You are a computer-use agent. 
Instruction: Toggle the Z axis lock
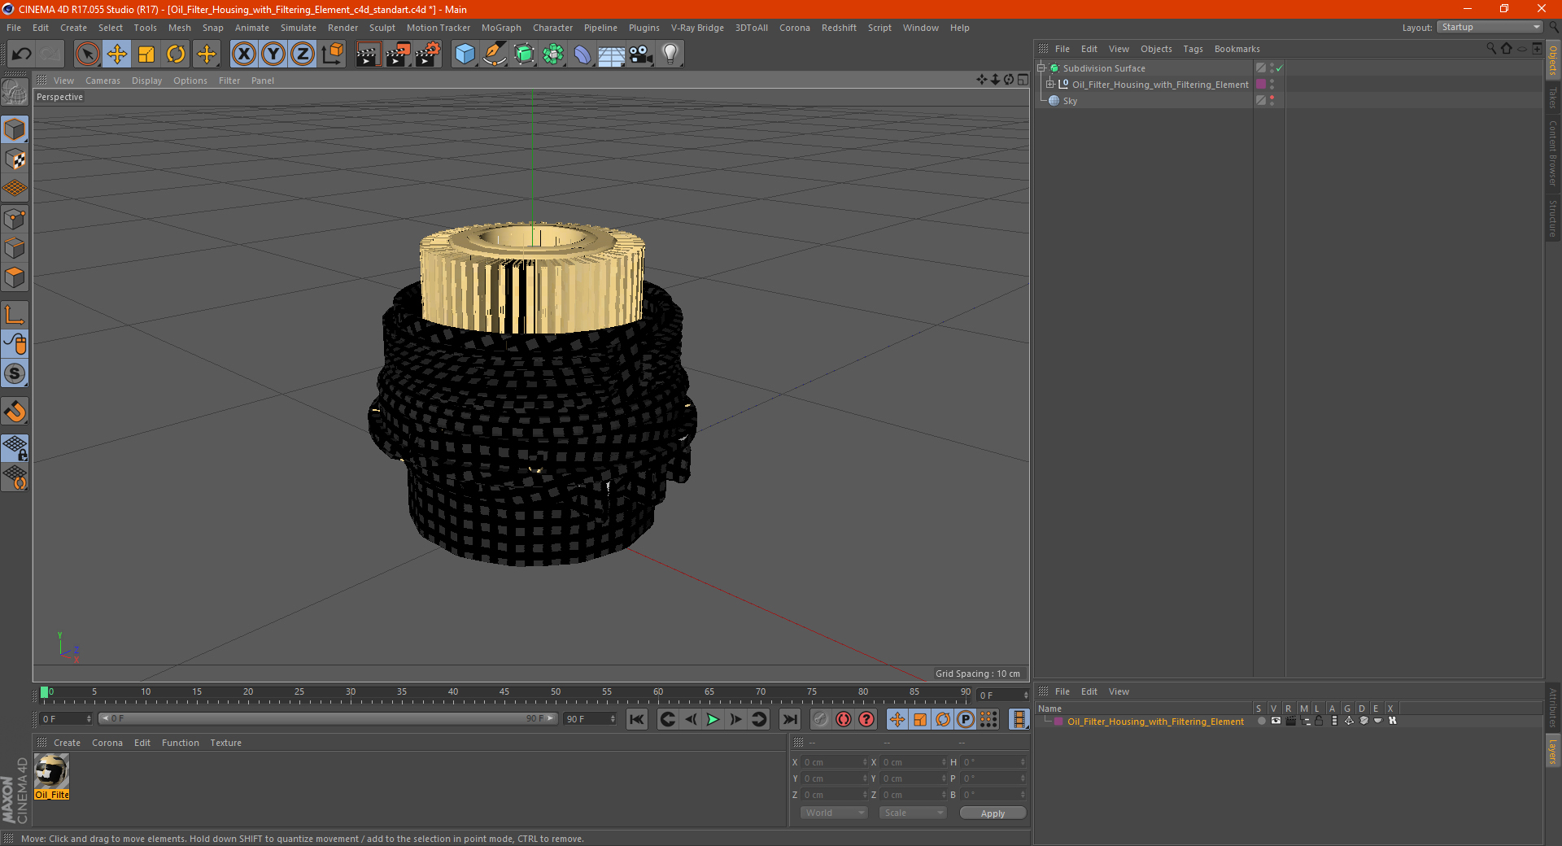click(x=303, y=54)
